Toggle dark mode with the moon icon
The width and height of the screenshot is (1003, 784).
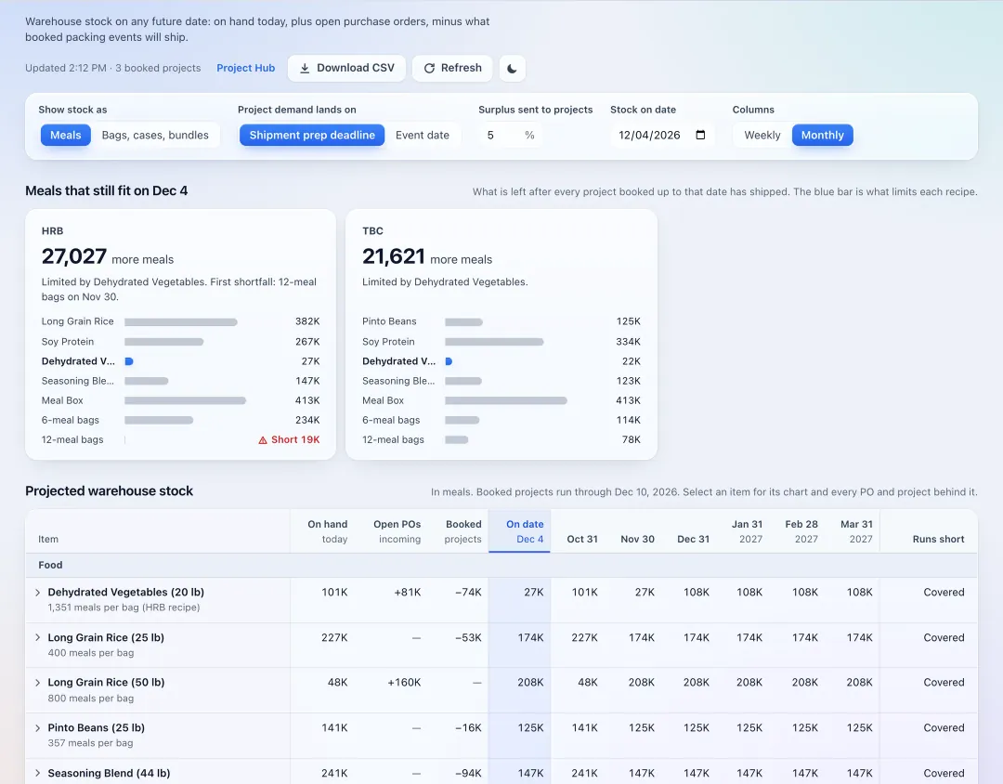pos(512,69)
